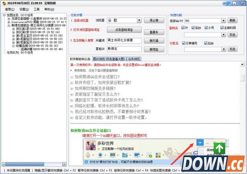Screen dimensions: 247x174
Task: Toggle the 订单编号 checkbox
Action: pyautogui.click(x=183, y=43)
